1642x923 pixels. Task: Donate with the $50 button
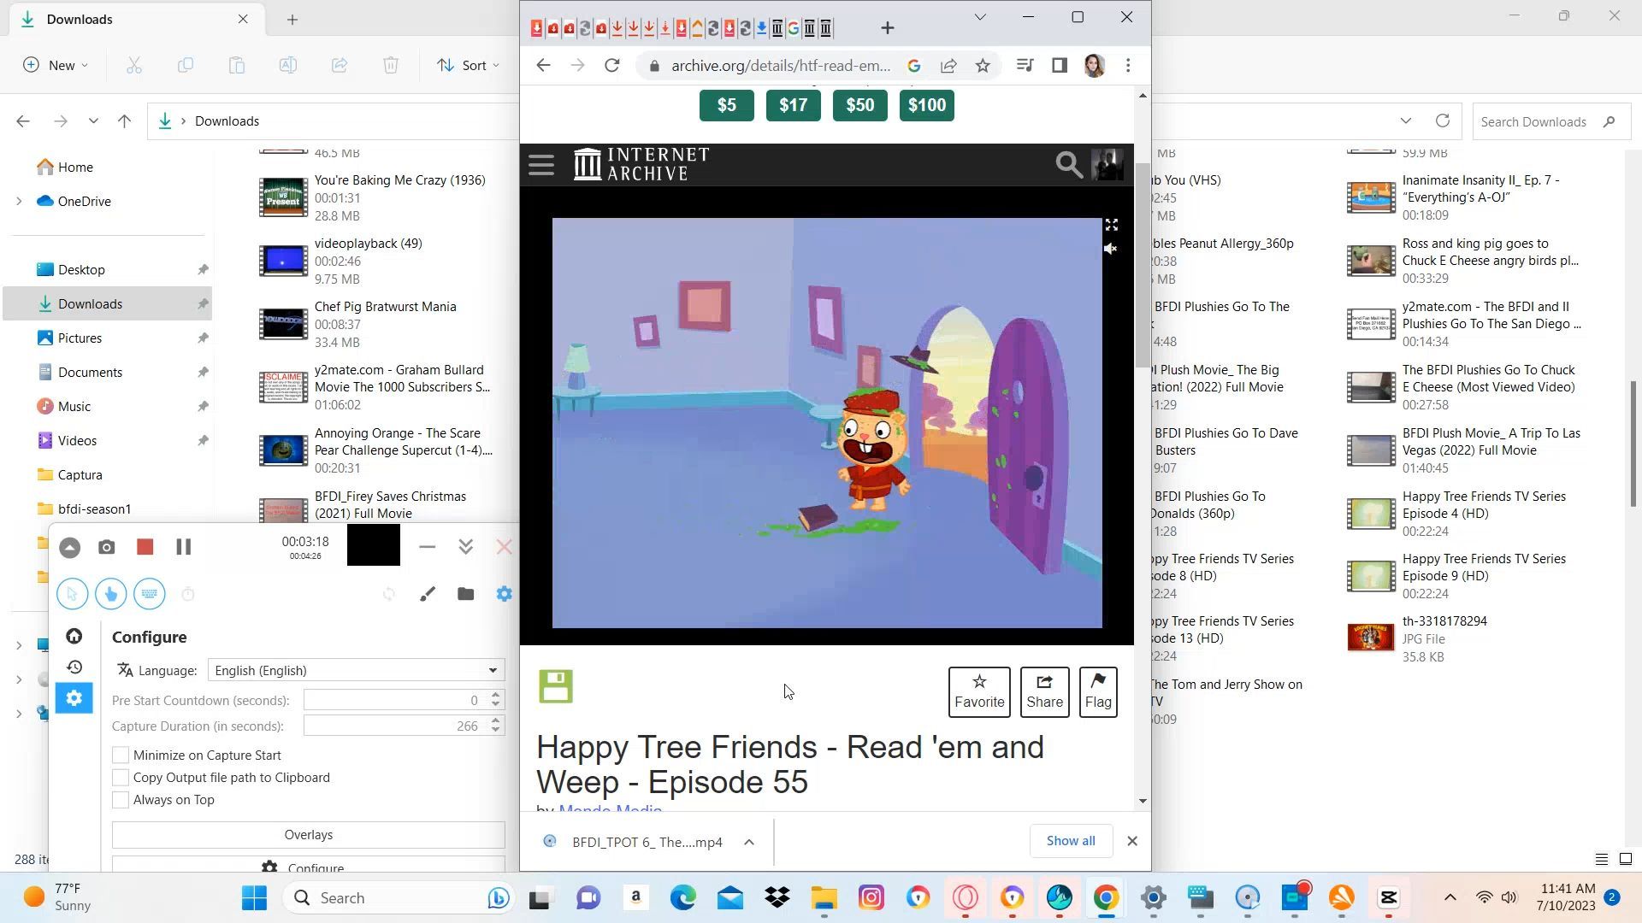point(859,105)
